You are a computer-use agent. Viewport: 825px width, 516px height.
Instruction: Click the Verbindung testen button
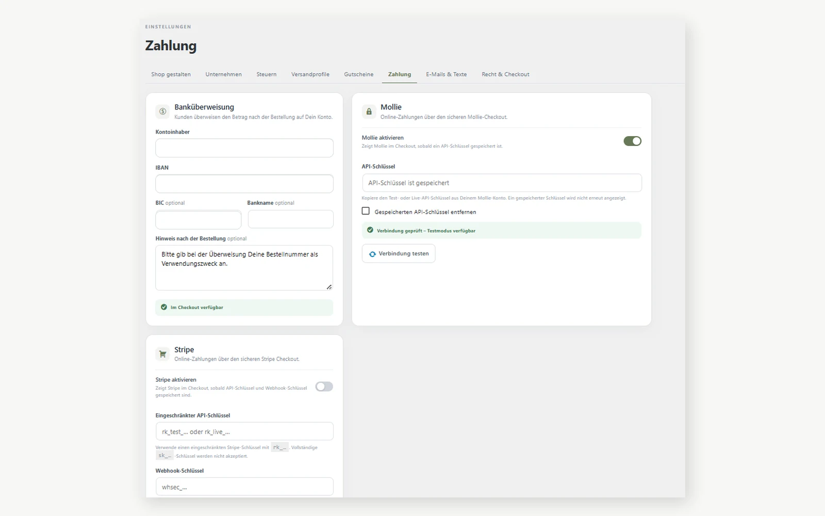(399, 253)
